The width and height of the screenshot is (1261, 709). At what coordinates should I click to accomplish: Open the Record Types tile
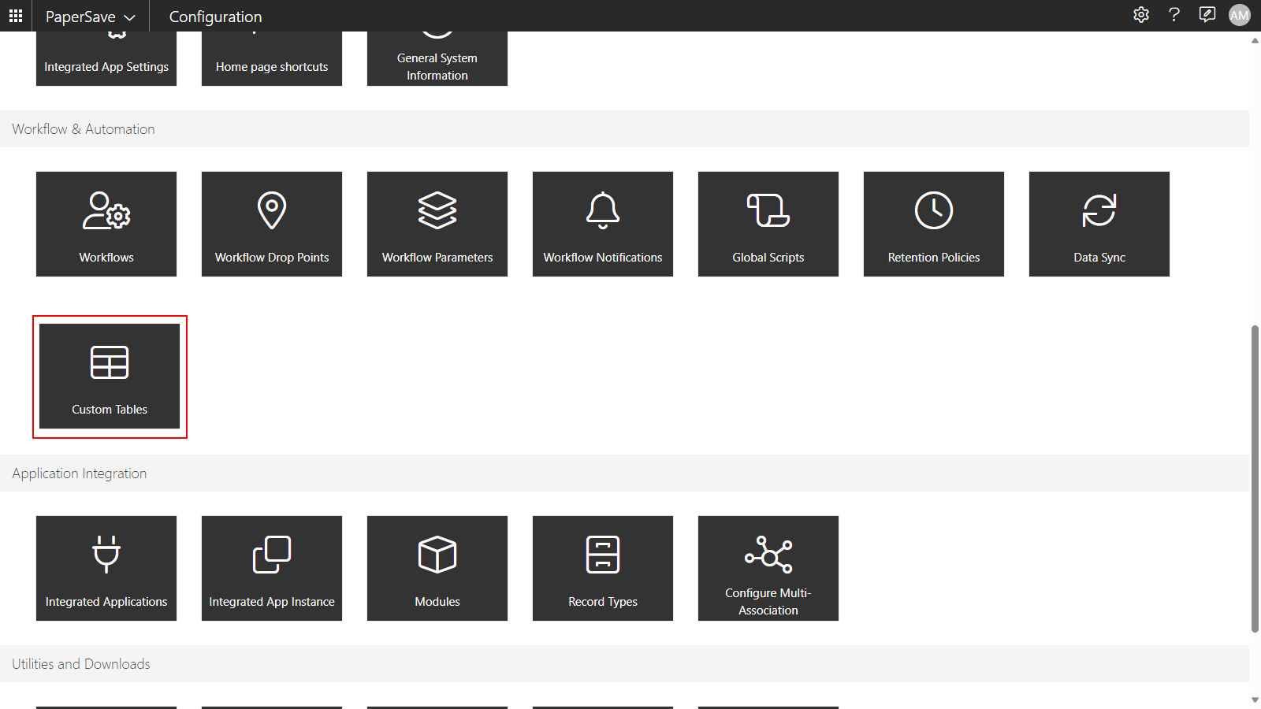(x=603, y=568)
